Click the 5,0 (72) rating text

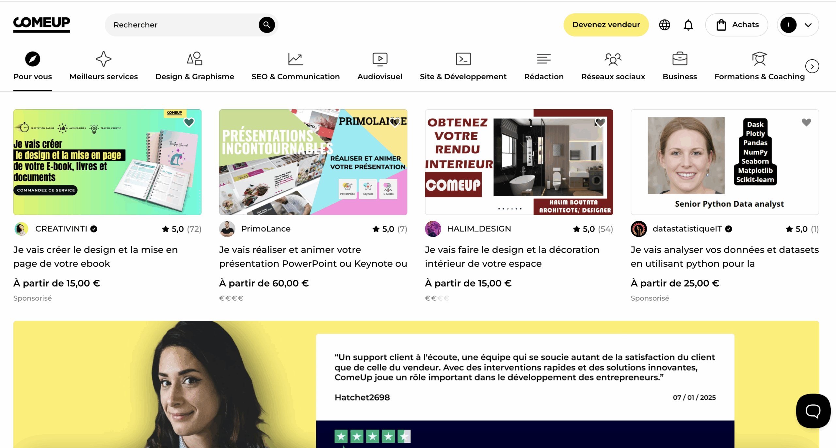182,229
